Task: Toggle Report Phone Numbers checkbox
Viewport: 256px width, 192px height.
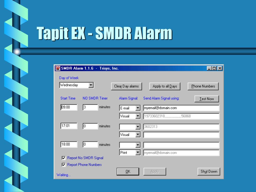Action: [x=63, y=164]
